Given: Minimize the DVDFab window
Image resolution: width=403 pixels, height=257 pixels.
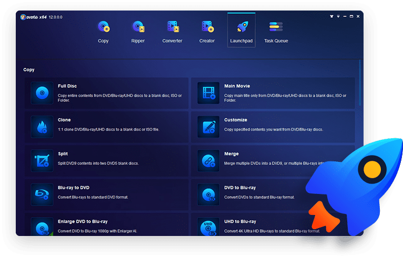Looking at the screenshot, I should [345, 16].
